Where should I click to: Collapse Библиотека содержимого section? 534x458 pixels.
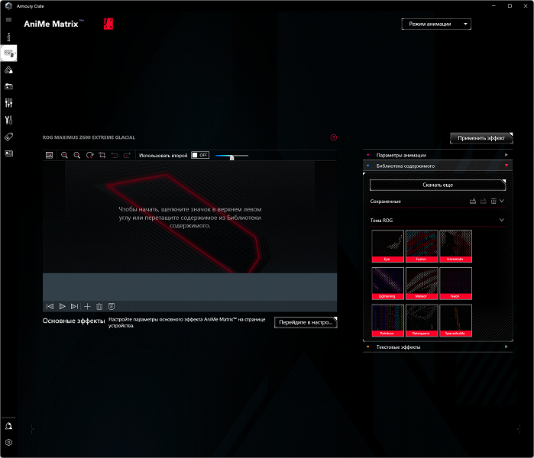[438, 166]
